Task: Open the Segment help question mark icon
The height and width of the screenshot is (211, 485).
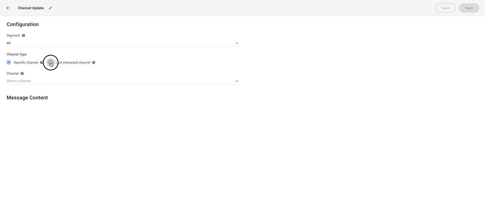Action: pos(23,36)
